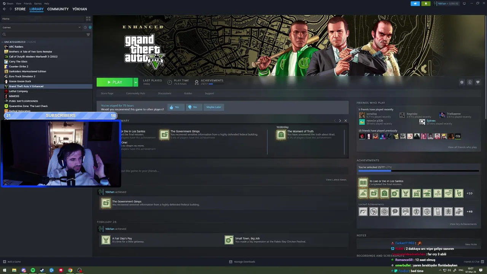Screen dimensions: 487x274
Task: Select Lethal Company in game list
Action: pos(18,91)
